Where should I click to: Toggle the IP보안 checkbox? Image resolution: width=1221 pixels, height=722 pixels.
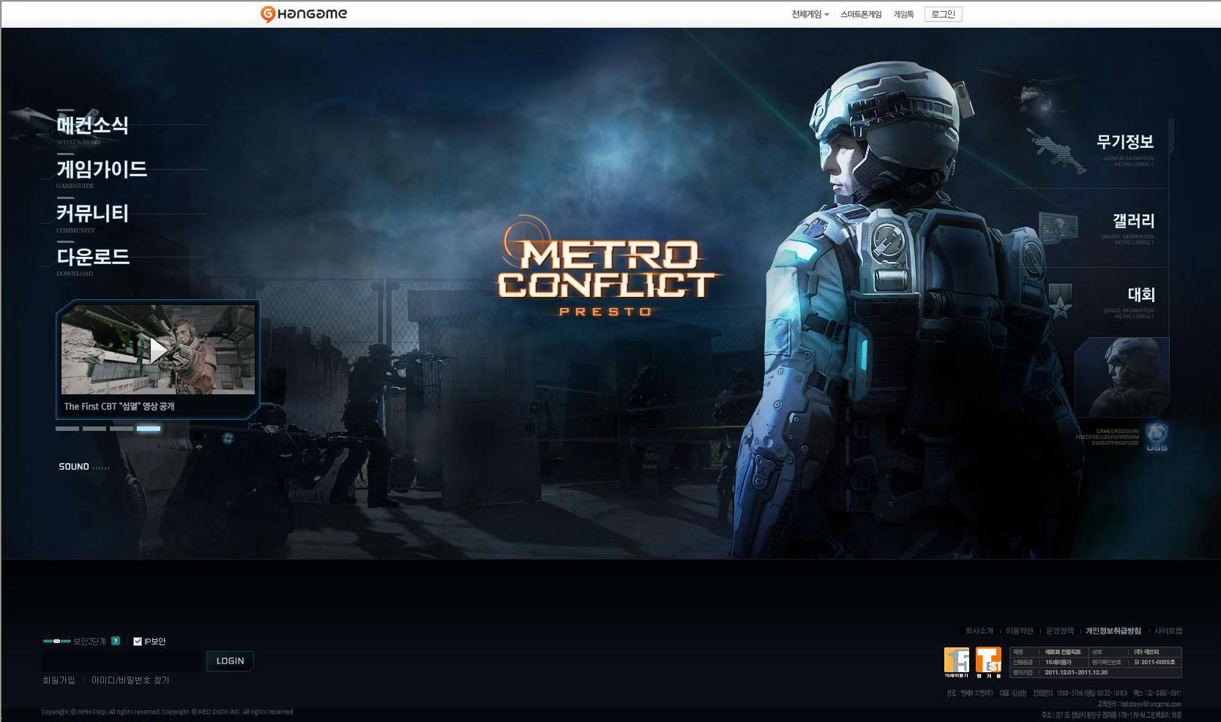138,642
